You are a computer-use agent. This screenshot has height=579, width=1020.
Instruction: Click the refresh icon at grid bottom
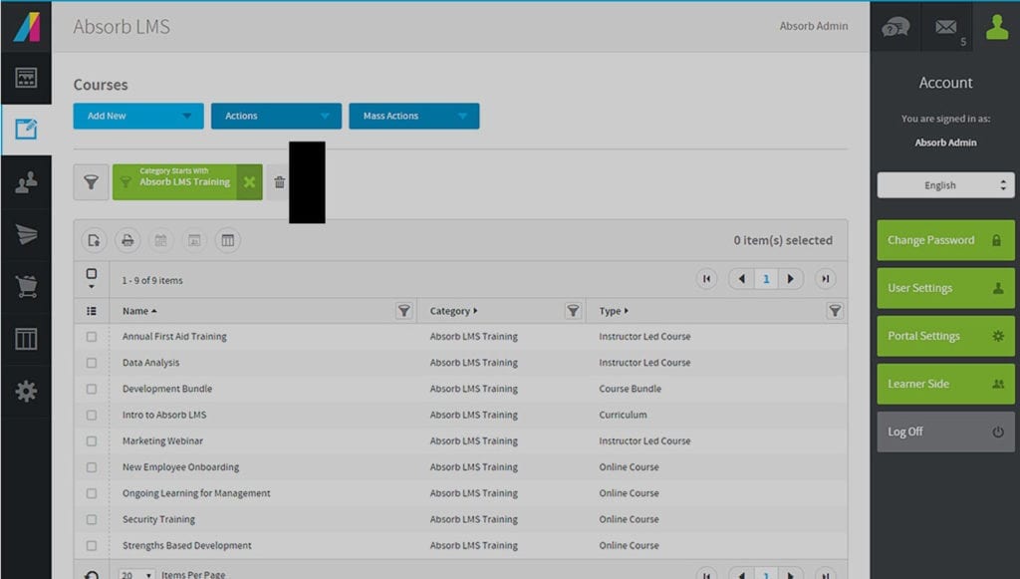91,574
